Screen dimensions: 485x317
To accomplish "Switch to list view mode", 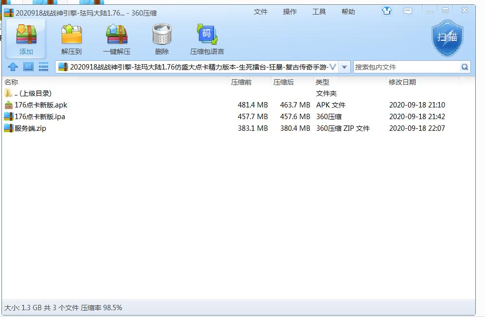I will pos(44,67).
